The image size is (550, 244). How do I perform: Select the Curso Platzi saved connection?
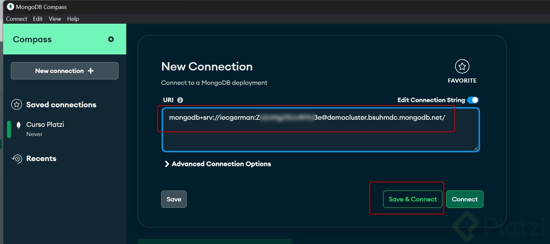tap(65, 129)
